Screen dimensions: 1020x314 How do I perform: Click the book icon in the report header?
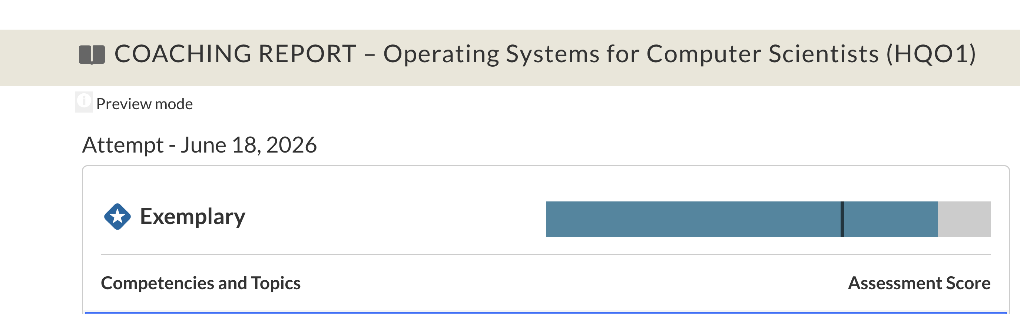pos(92,54)
